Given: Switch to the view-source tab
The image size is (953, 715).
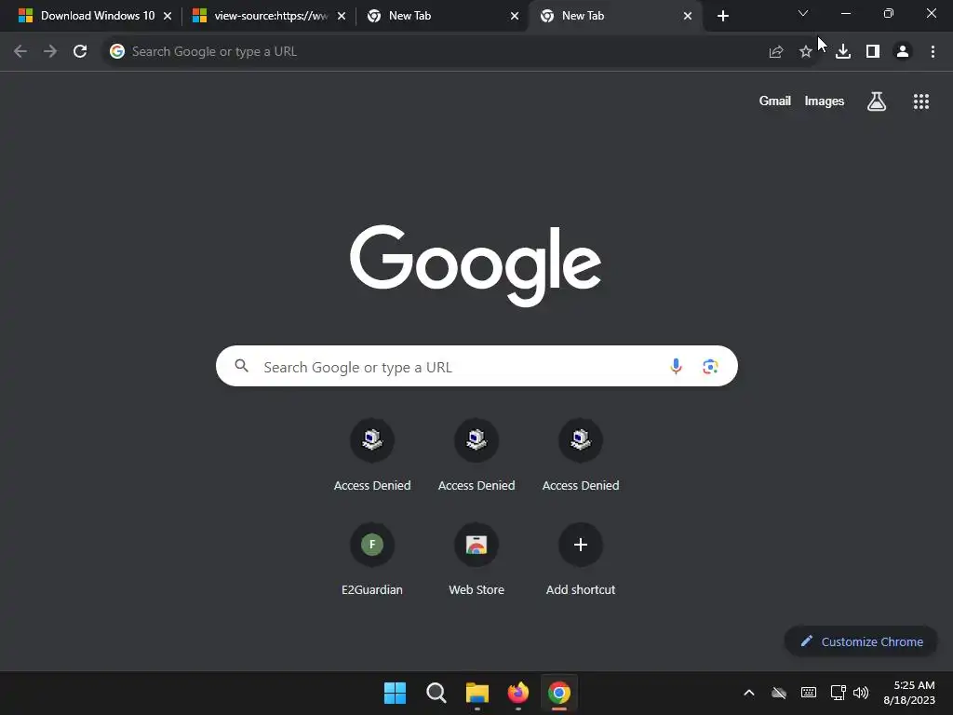Looking at the screenshot, I should (x=267, y=16).
